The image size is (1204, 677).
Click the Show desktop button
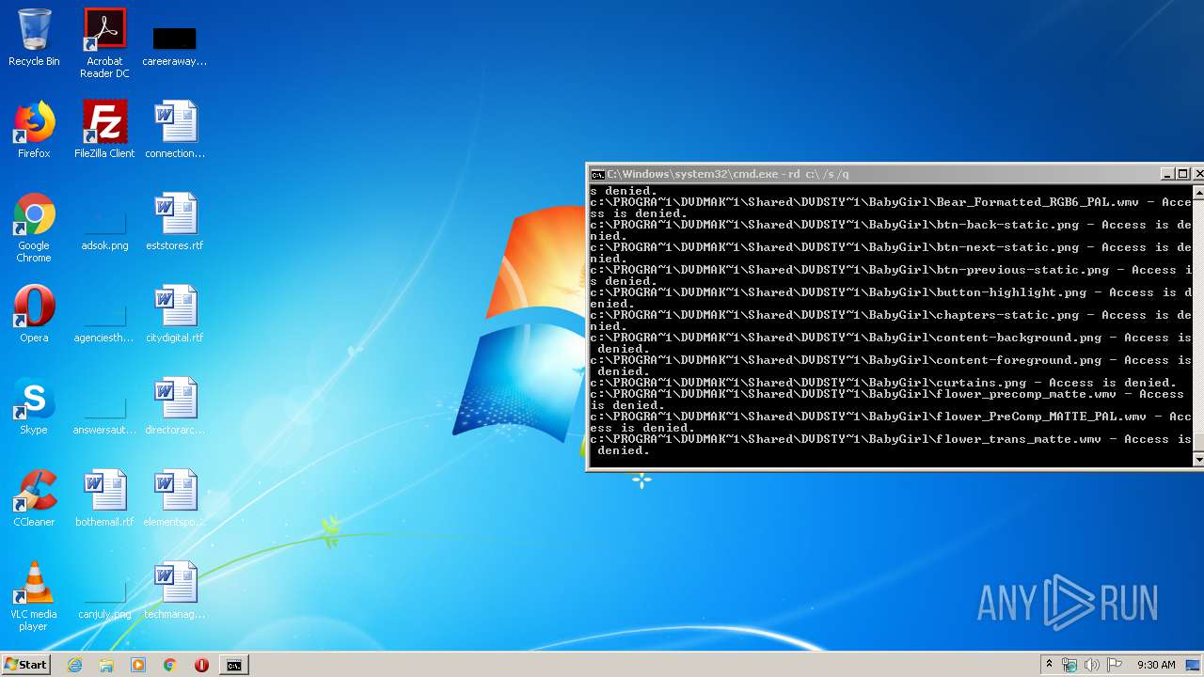click(x=1194, y=665)
